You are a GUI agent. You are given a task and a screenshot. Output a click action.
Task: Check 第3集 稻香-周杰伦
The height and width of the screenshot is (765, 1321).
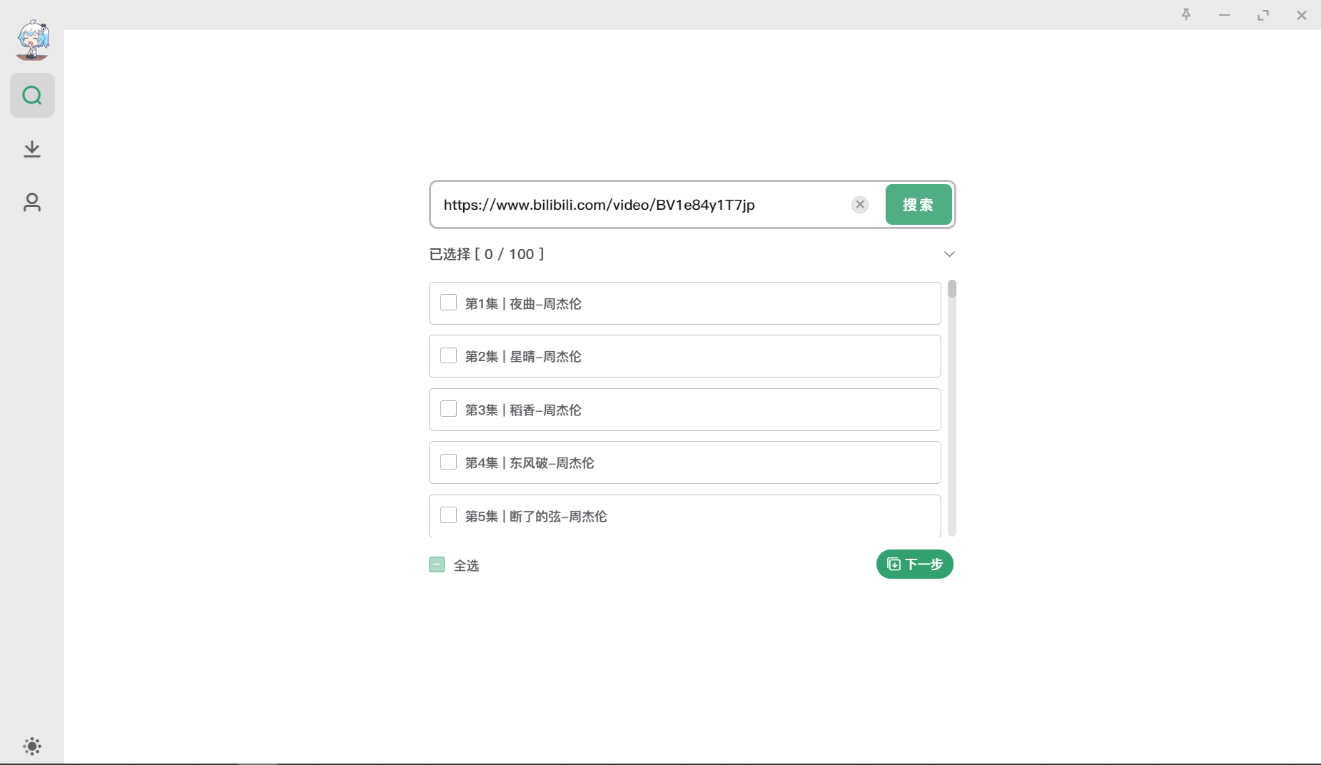[x=448, y=409]
